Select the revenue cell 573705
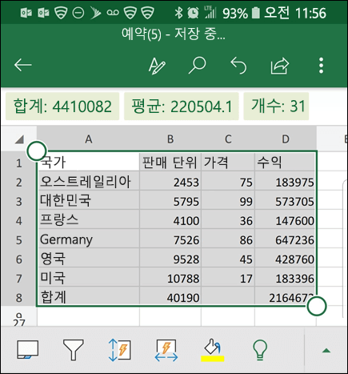The width and height of the screenshot is (348, 374). point(286,200)
